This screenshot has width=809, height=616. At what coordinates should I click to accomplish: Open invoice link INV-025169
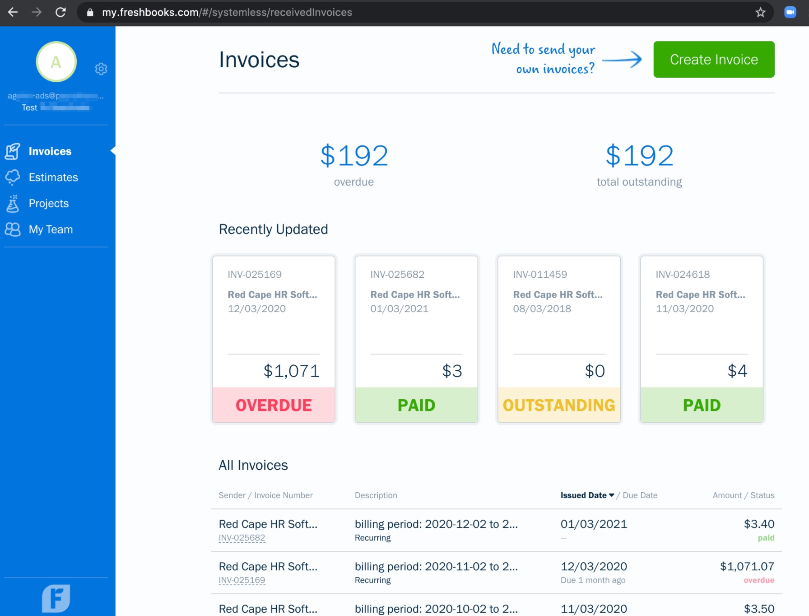(242, 580)
